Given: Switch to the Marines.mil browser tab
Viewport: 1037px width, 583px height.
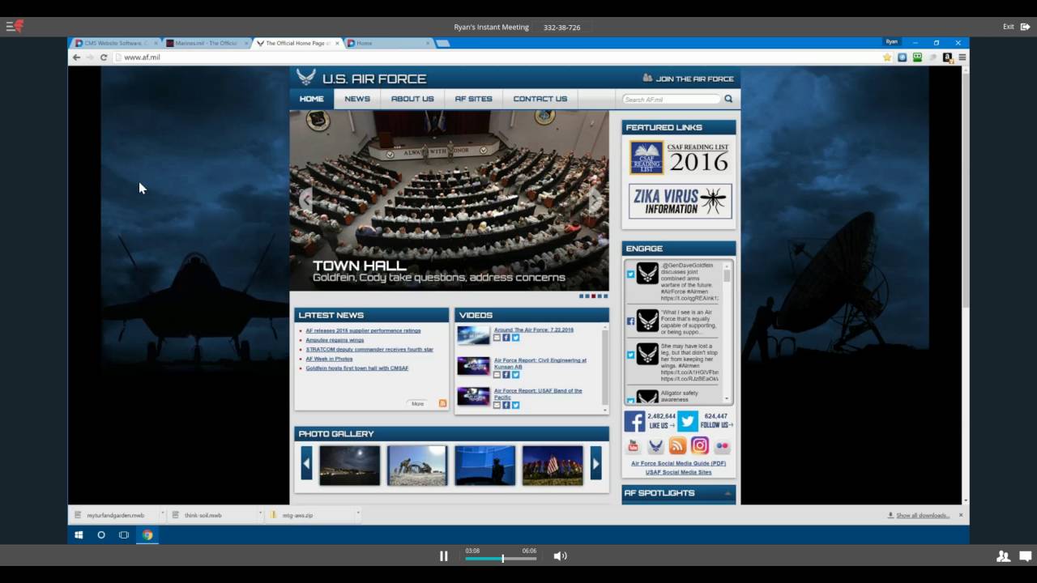Looking at the screenshot, I should coord(205,43).
